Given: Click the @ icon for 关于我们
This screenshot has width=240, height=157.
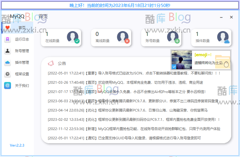Looking at the screenshot, I should coord(8,85).
